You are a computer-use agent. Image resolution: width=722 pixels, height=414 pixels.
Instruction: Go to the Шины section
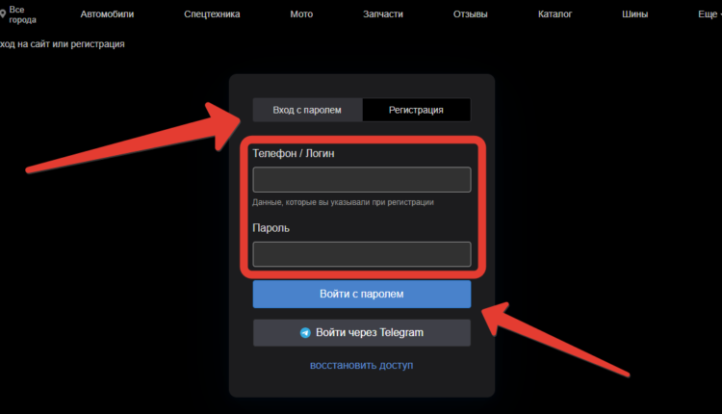click(635, 14)
